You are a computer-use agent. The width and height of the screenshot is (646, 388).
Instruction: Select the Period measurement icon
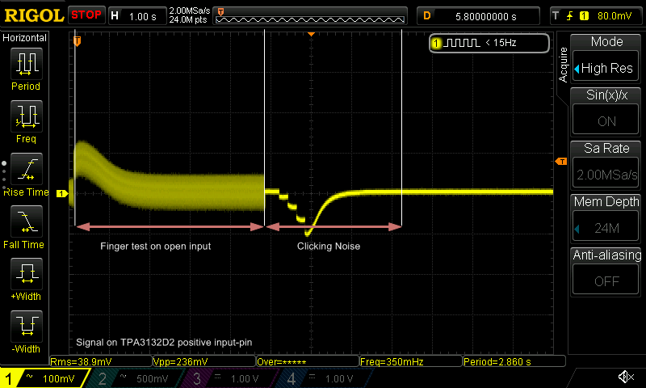(x=26, y=65)
